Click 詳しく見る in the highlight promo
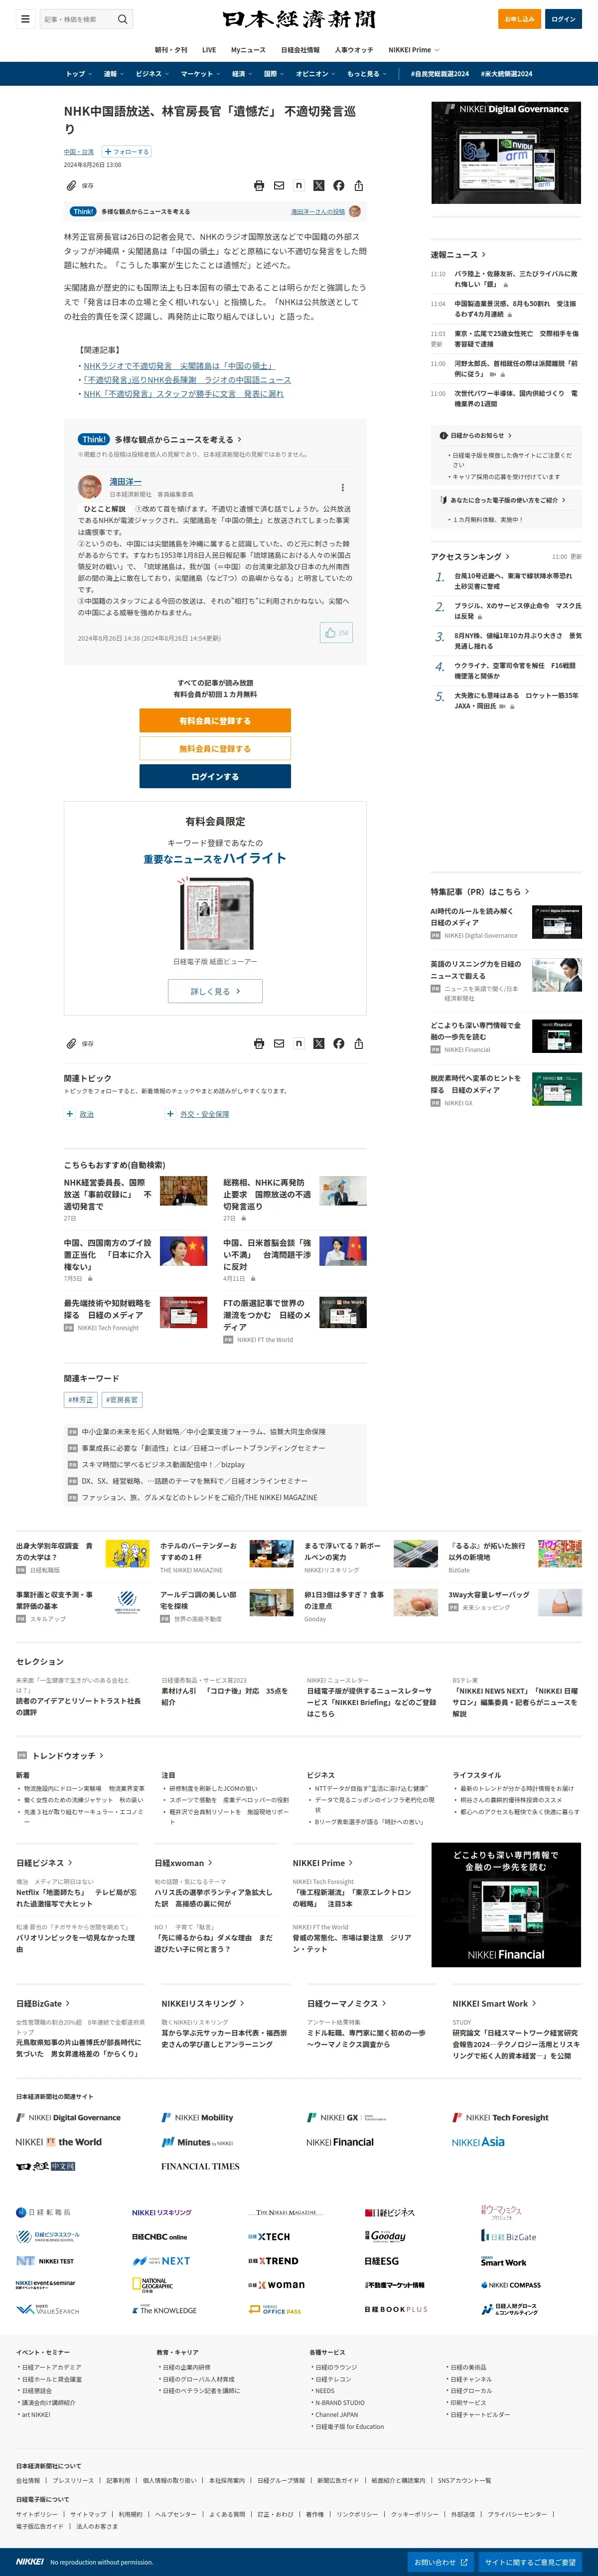598x2576 pixels. [x=215, y=991]
